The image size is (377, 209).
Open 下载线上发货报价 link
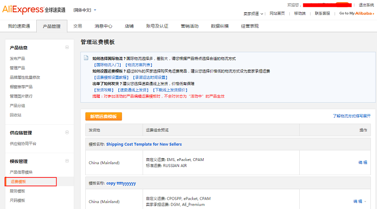coord(170,90)
